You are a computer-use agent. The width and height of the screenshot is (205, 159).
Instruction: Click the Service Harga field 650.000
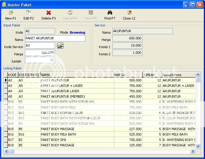click(127, 38)
